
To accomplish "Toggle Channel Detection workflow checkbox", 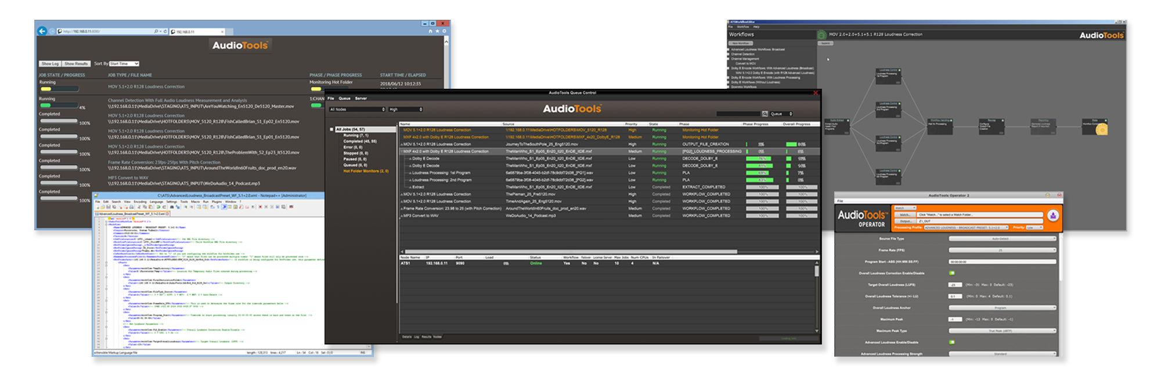I will (x=729, y=54).
